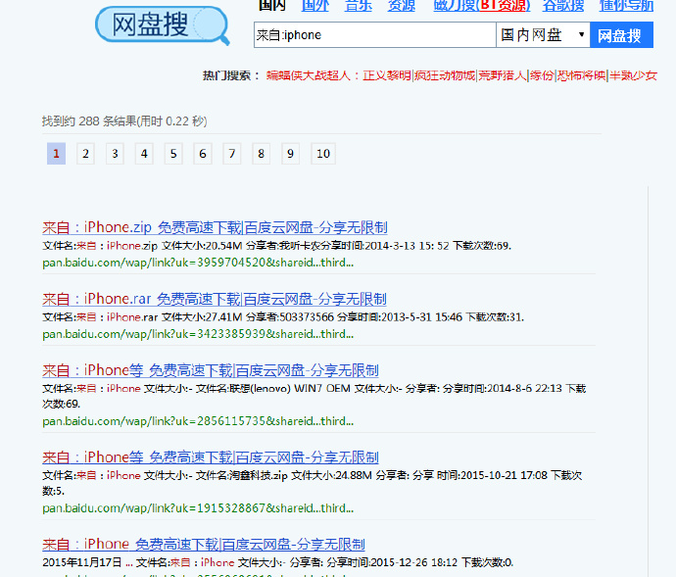Switch to the 资源 tab
Screen dimensions: 676x577
401,6
